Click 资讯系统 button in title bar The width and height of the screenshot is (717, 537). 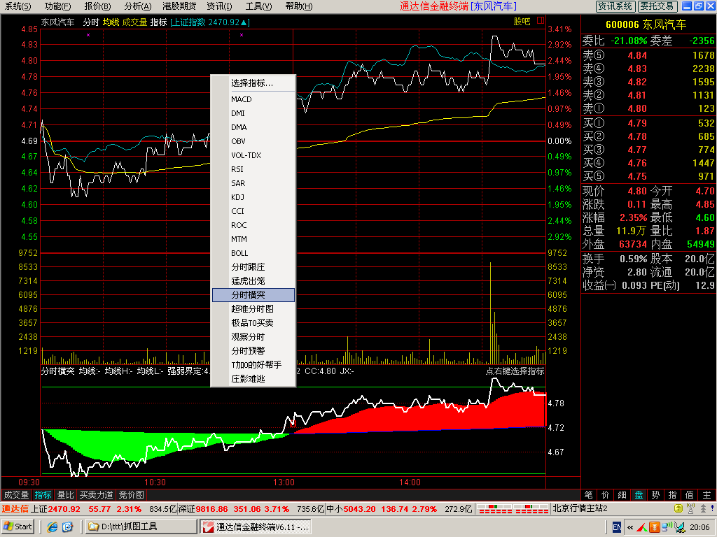(x=615, y=6)
